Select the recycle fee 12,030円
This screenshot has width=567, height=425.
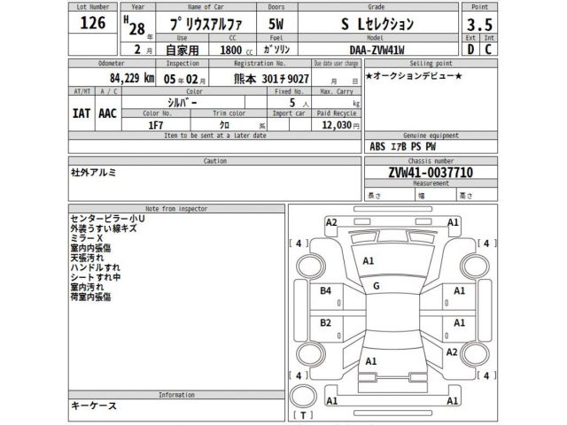click(x=340, y=125)
